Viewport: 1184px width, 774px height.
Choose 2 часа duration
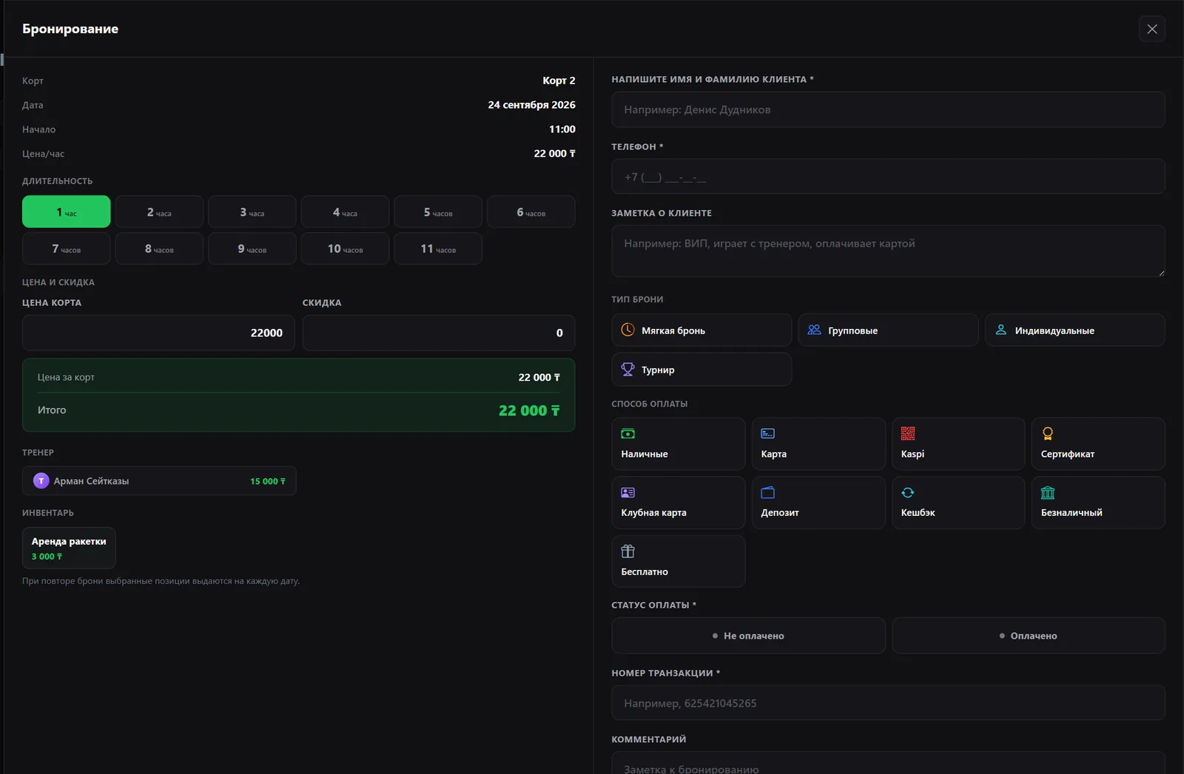coord(159,211)
